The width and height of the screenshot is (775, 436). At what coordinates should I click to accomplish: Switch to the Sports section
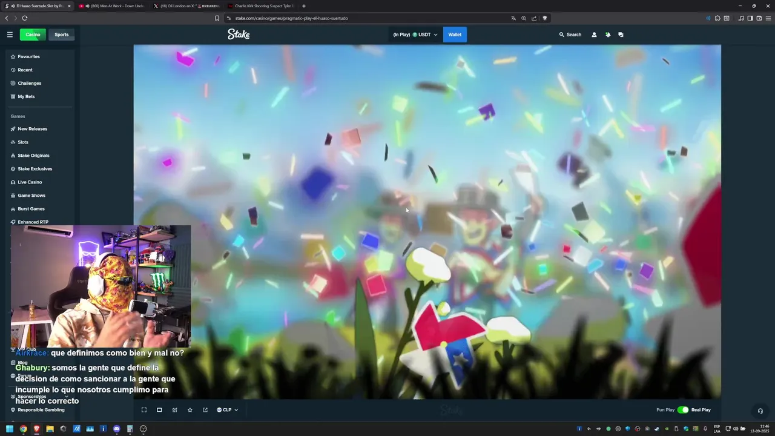pos(62,35)
